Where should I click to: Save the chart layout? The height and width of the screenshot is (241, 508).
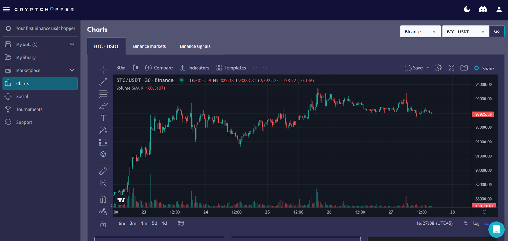(x=413, y=68)
